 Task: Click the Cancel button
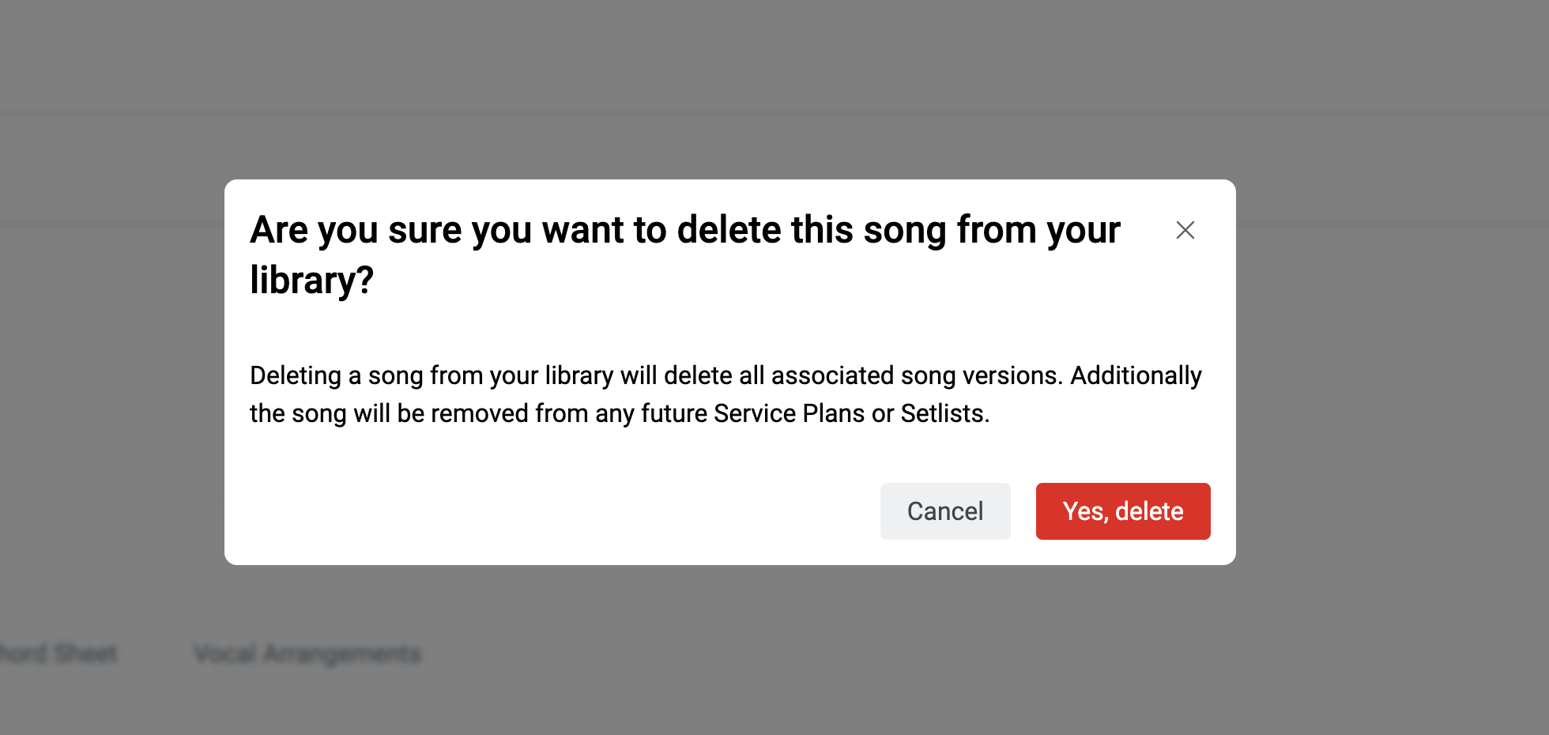coord(945,511)
